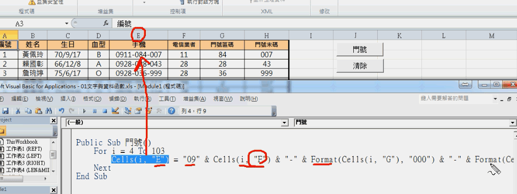This screenshot has width=517, height=194.
Task: Click the Reset stop icon
Action: coord(105,111)
